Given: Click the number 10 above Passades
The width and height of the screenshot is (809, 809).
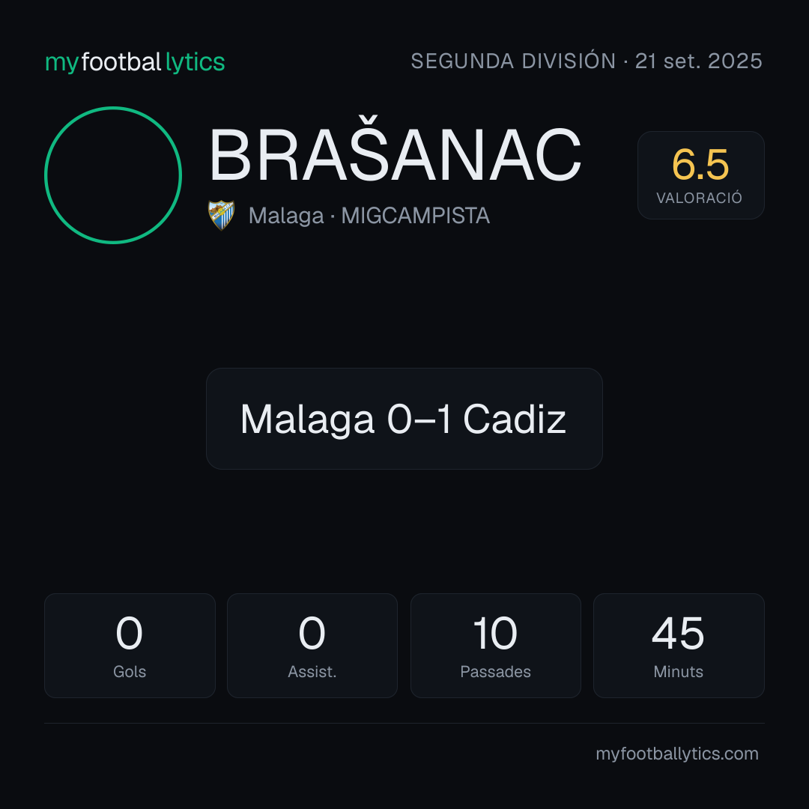Looking at the screenshot, I should point(495,634).
